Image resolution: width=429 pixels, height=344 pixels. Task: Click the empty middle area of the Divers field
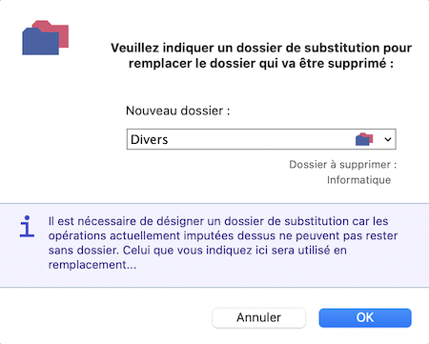(260, 139)
